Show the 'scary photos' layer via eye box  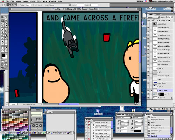point(148,24)
